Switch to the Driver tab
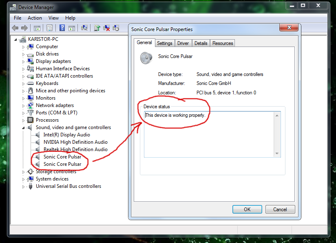The height and width of the screenshot is (243, 336). 183,43
